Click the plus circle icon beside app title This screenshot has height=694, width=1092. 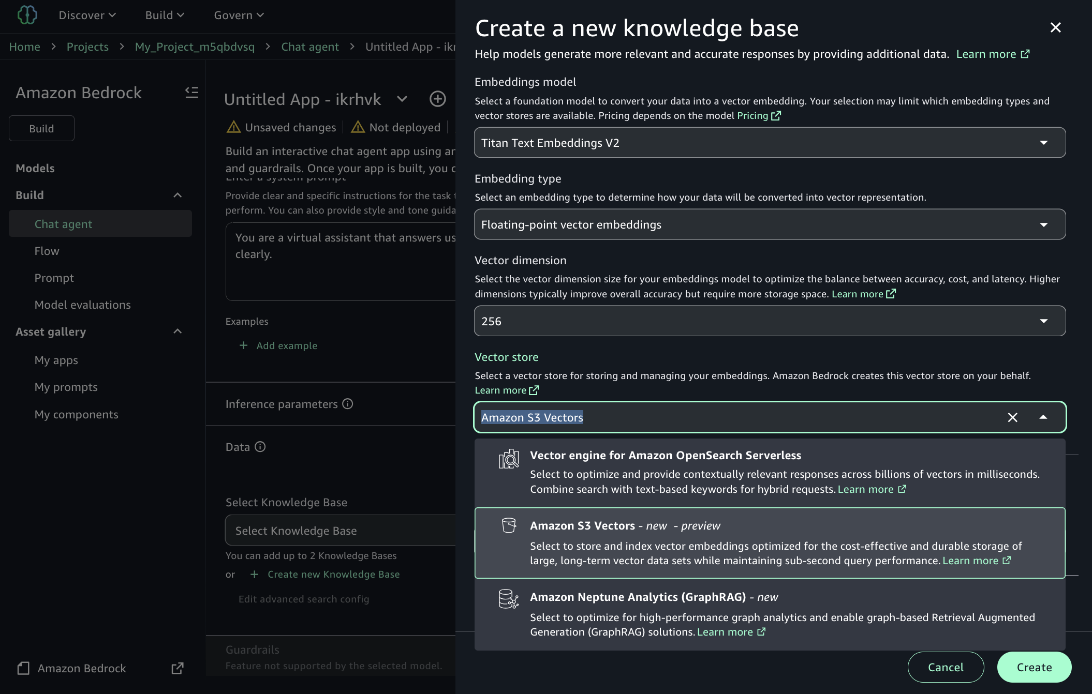coord(437,99)
